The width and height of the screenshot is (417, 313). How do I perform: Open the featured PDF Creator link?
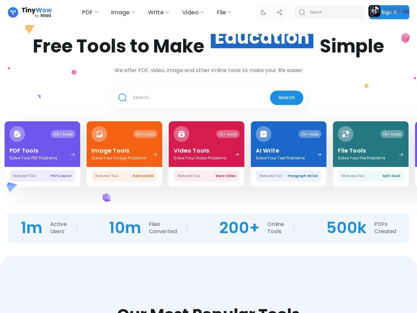pos(61,176)
